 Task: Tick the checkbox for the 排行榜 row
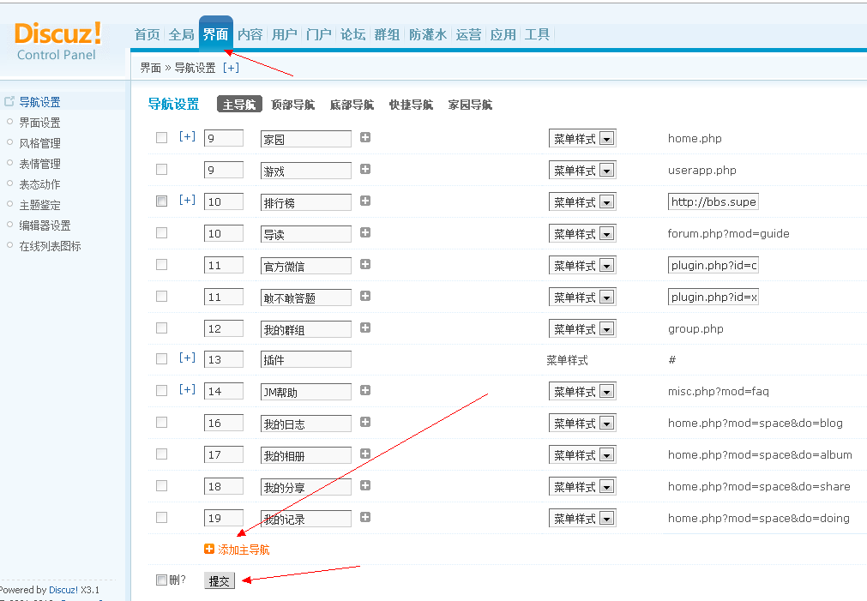coord(161,201)
